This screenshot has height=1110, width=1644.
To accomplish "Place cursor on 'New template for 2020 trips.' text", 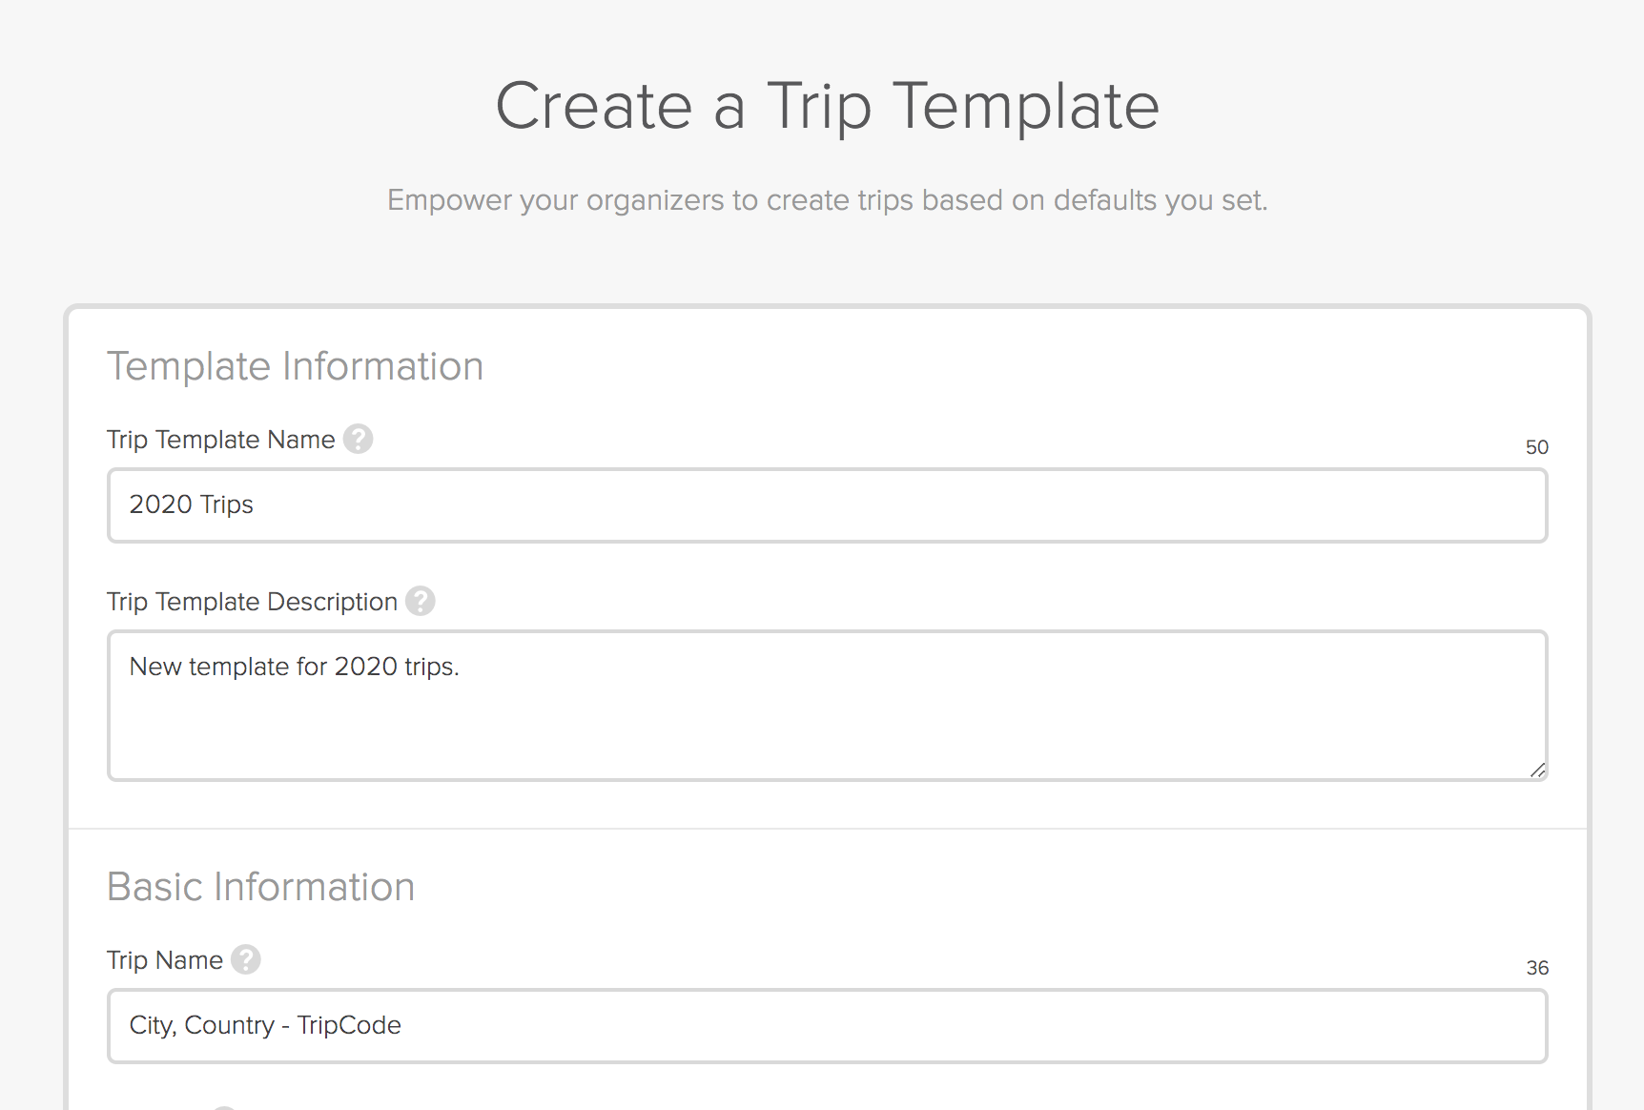I will click(295, 667).
